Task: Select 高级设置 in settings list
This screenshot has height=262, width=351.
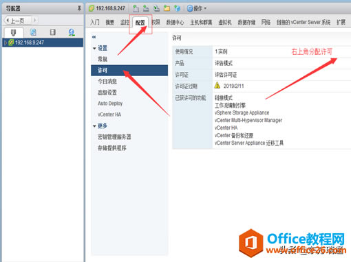Action: (x=107, y=93)
